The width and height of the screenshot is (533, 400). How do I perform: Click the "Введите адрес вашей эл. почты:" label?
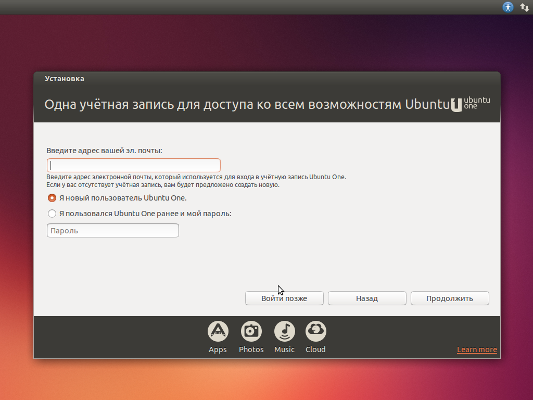tap(104, 151)
